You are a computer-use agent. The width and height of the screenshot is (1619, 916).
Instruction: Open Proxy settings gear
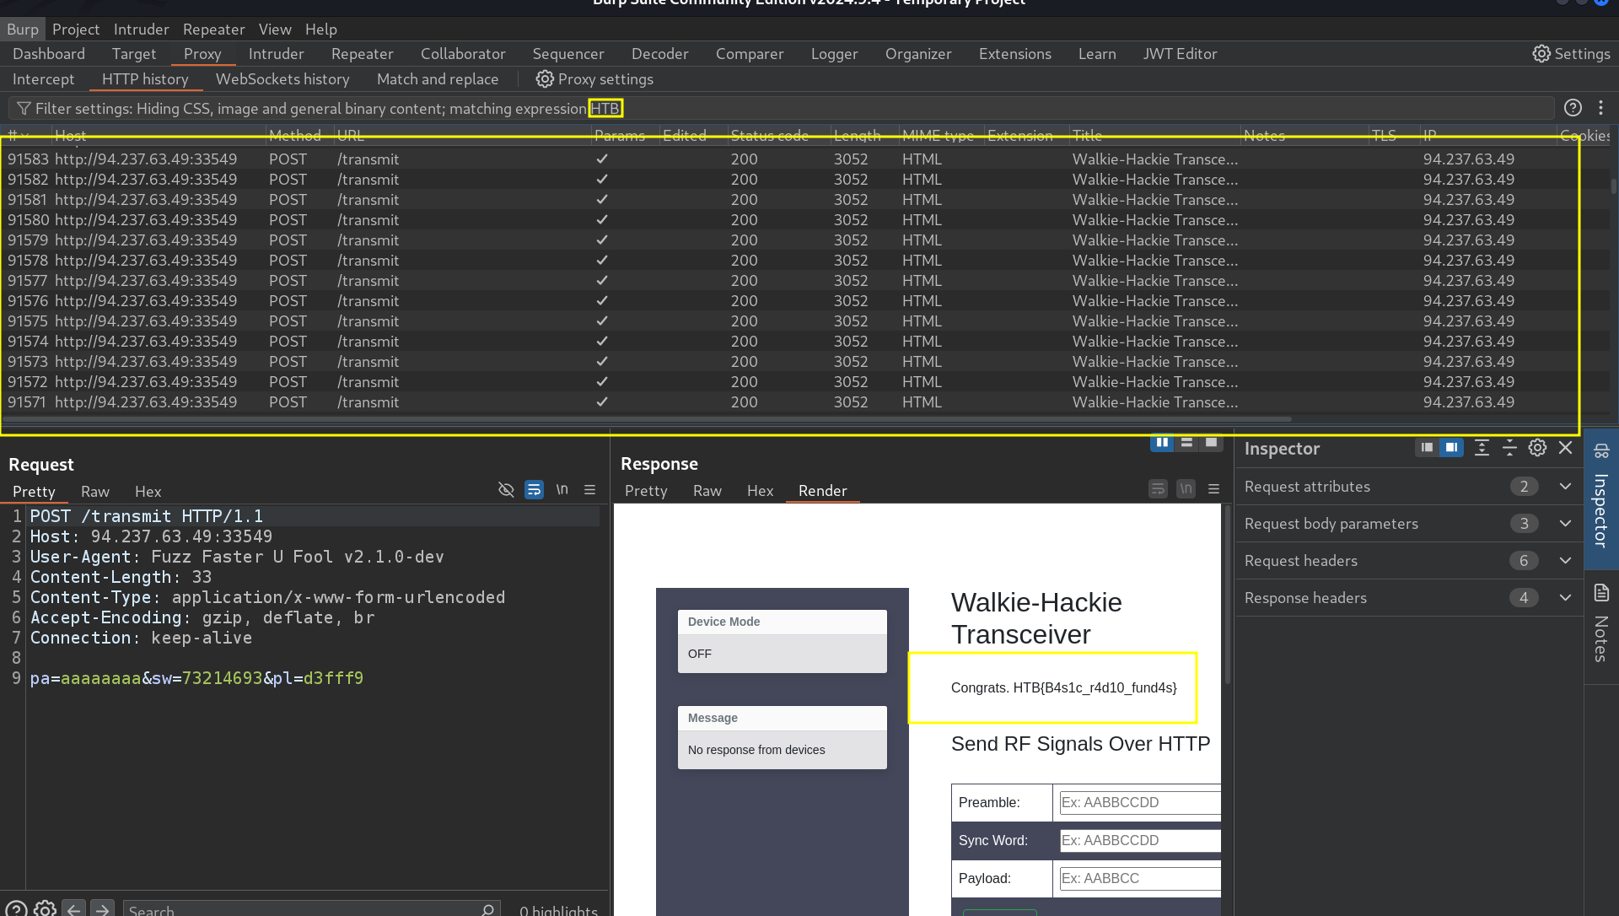[594, 79]
